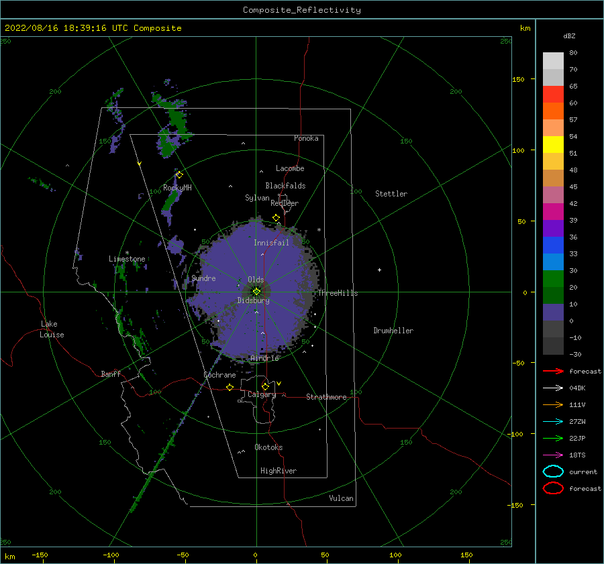This screenshot has height=564, width=604.
Task: Click the Airdrie city label
Action: click(x=264, y=358)
